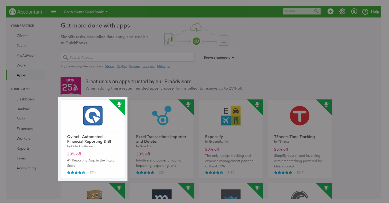389x203 pixels.
Task: Select the TSheets red T logo
Action: pos(300,116)
